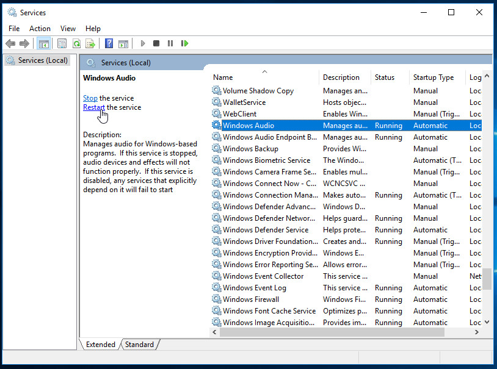Screen dimensions: 497x369
Task: Click the gear icon beside Windows Audio
Action: [x=217, y=125]
